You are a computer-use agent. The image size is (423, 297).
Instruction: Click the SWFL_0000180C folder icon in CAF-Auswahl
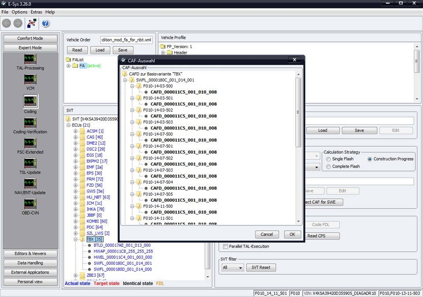click(132, 80)
